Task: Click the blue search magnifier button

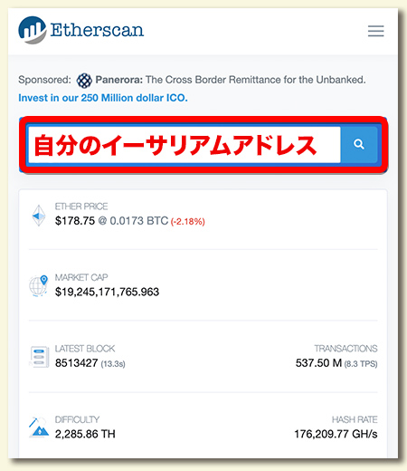Action: point(359,144)
